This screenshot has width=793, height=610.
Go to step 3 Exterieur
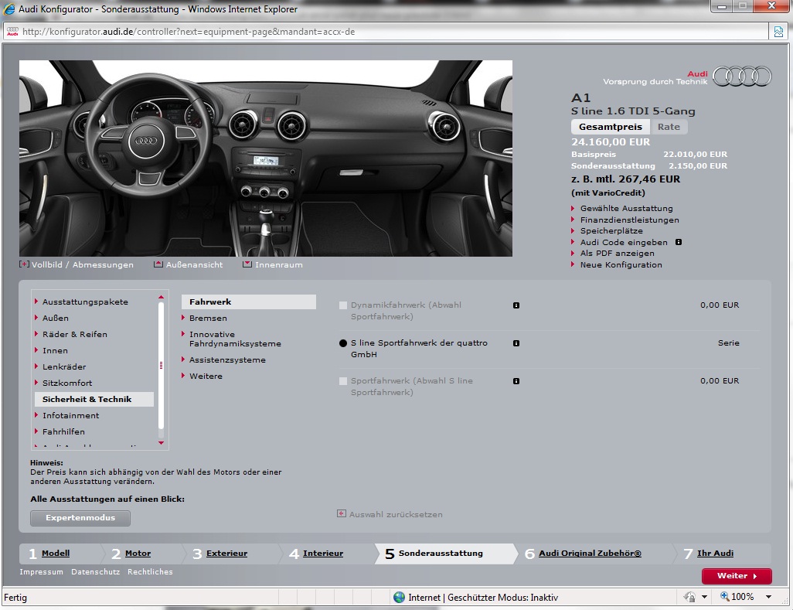coord(226,554)
